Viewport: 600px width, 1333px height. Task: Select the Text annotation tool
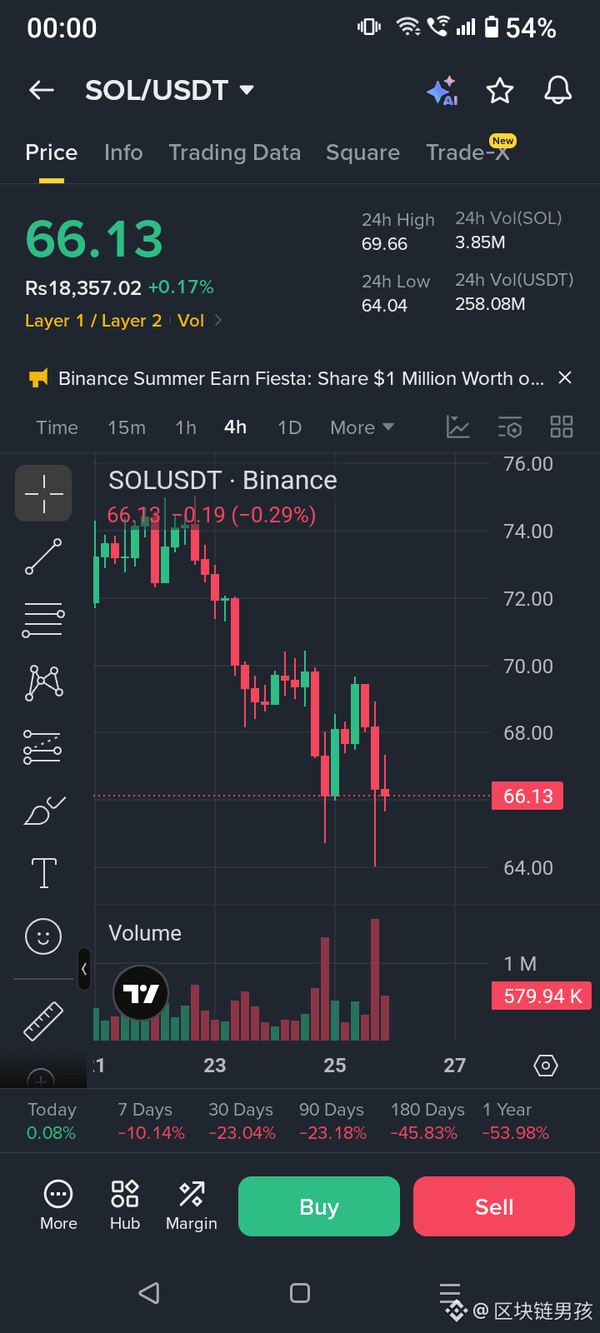(43, 873)
